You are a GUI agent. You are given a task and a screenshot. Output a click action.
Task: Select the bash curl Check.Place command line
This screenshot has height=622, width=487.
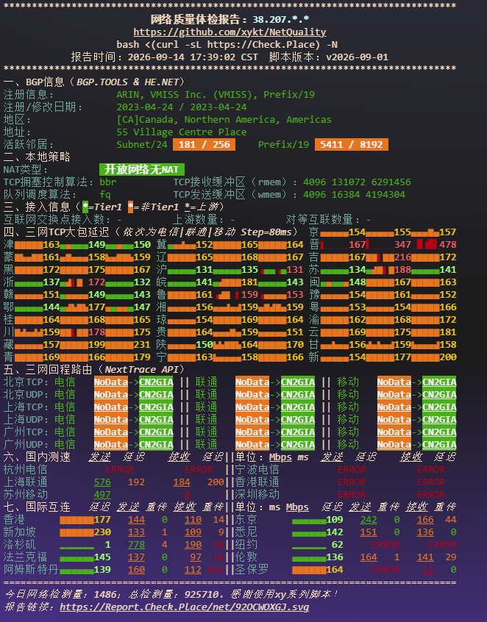[227, 44]
